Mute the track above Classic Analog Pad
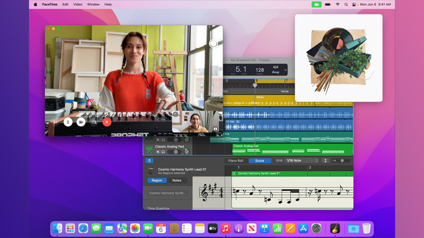424x238 pixels. tap(158, 140)
